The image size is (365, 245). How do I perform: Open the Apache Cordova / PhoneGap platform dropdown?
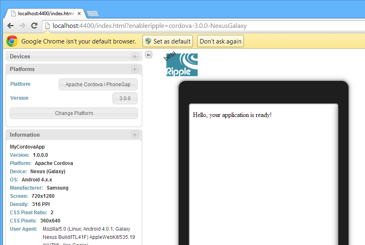[98, 84]
